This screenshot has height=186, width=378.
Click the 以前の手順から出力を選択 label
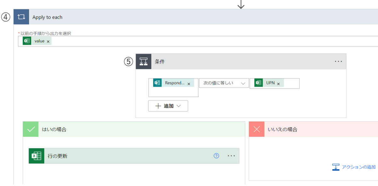pos(45,33)
